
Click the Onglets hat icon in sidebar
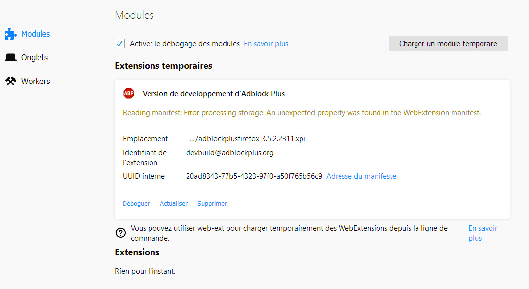[x=10, y=58]
